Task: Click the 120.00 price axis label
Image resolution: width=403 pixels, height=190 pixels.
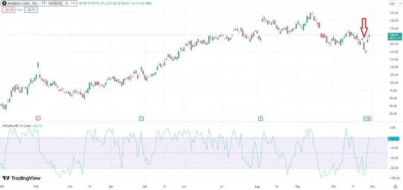Action: pyautogui.click(x=394, y=52)
